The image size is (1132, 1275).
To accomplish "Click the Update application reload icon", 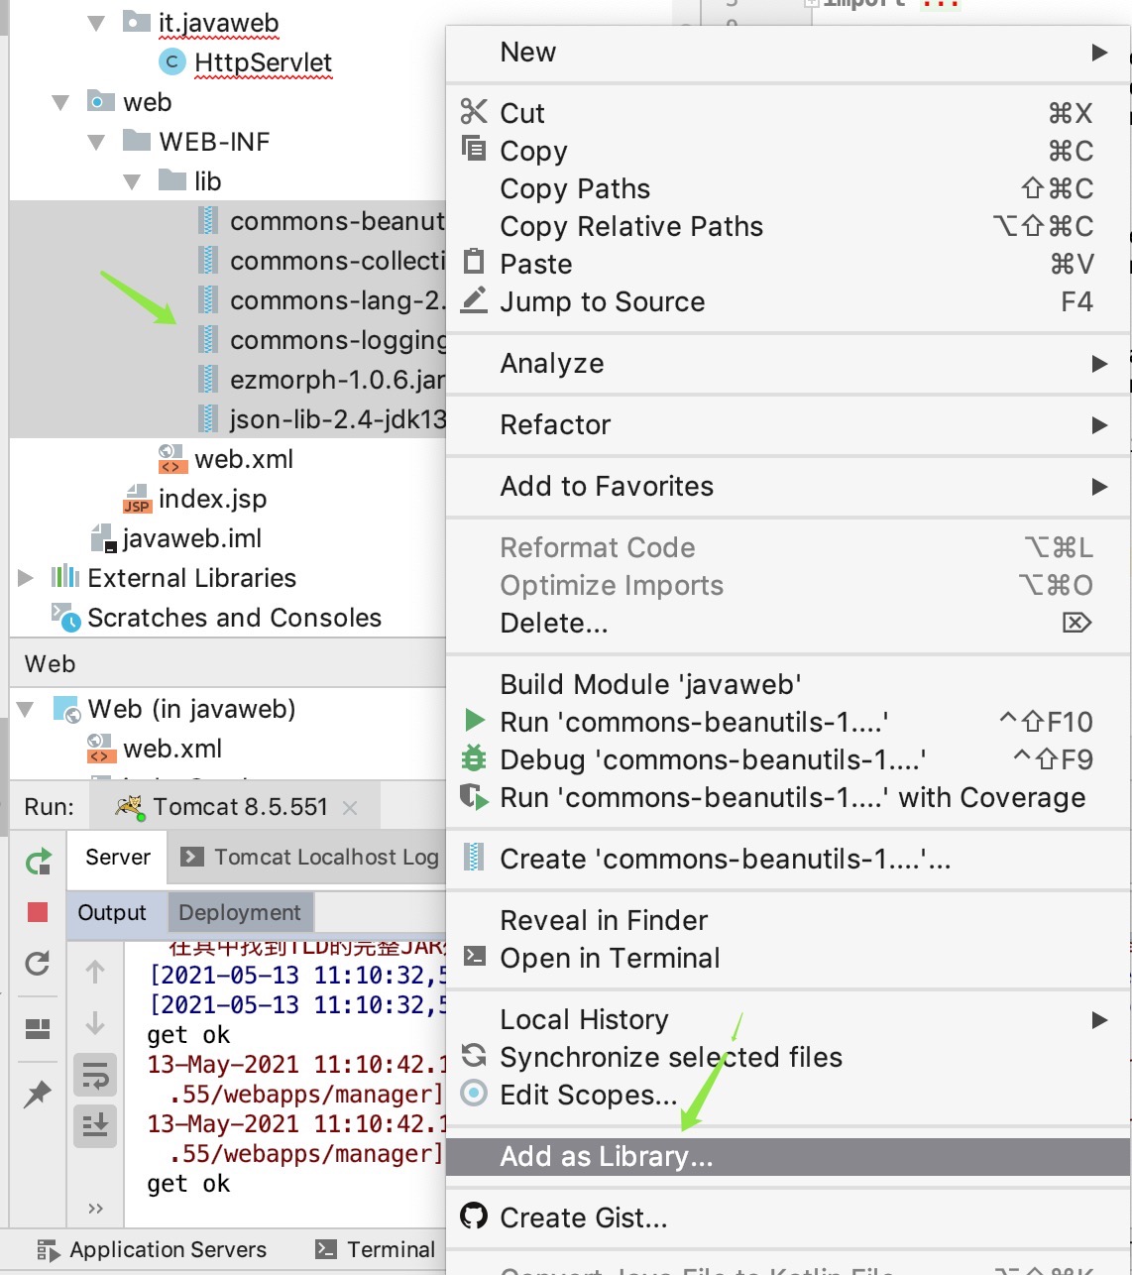I will [38, 963].
